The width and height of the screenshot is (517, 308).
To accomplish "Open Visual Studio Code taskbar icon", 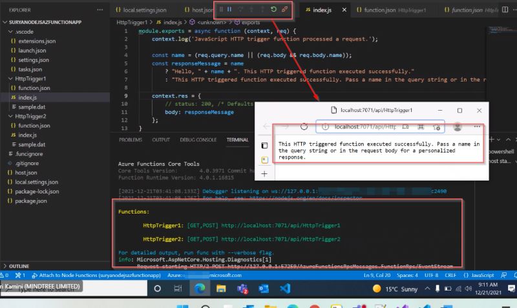I will pyautogui.click(x=285, y=289).
